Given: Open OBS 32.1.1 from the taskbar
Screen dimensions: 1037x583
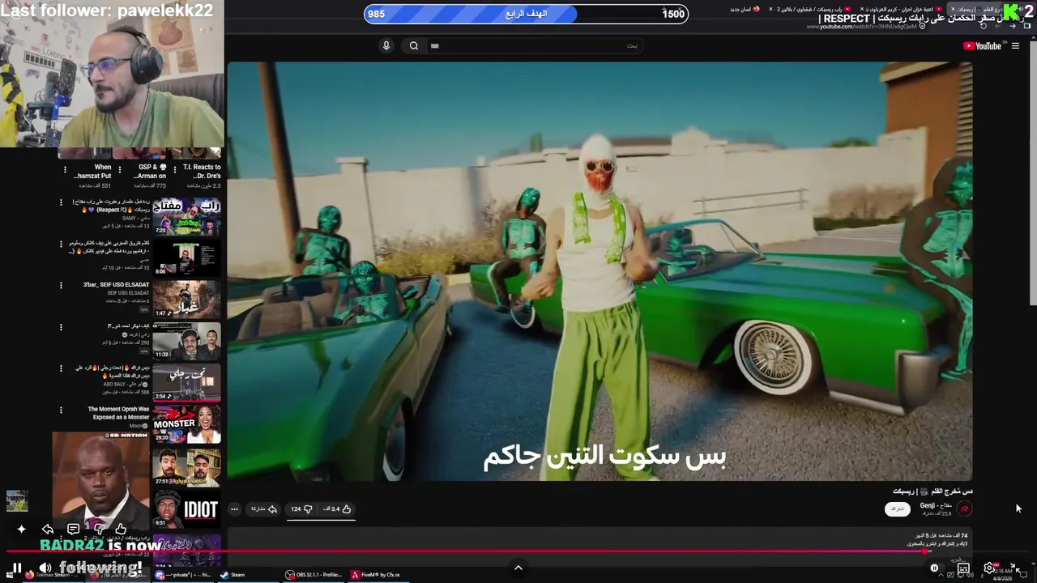Looking at the screenshot, I should point(314,575).
